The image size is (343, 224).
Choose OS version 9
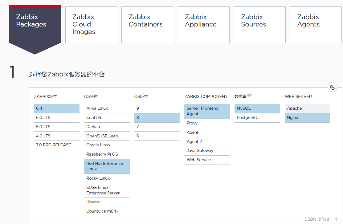tap(157, 108)
